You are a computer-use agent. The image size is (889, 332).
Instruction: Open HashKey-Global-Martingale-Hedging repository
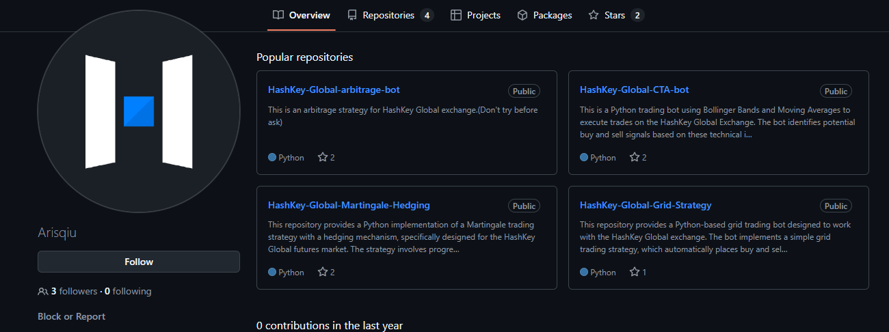(349, 205)
